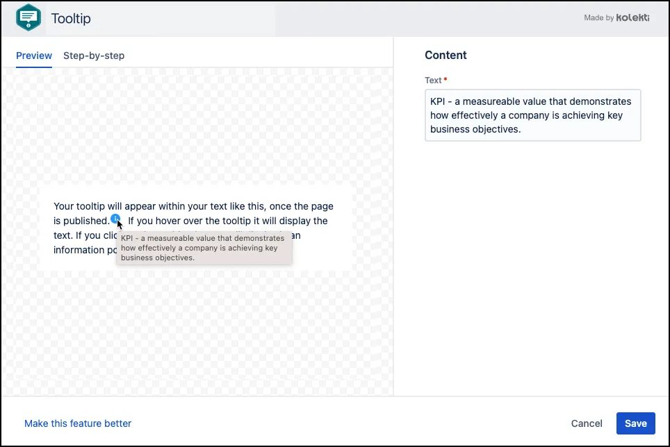The image size is (670, 447).
Task: Click the Content heading
Action: (x=446, y=55)
